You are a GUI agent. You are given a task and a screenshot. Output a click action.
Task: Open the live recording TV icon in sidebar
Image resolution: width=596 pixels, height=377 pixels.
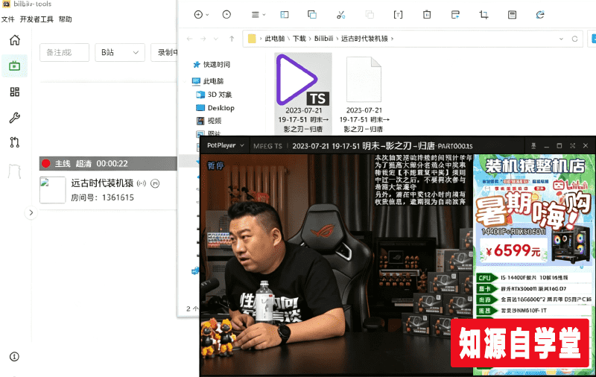(14, 66)
